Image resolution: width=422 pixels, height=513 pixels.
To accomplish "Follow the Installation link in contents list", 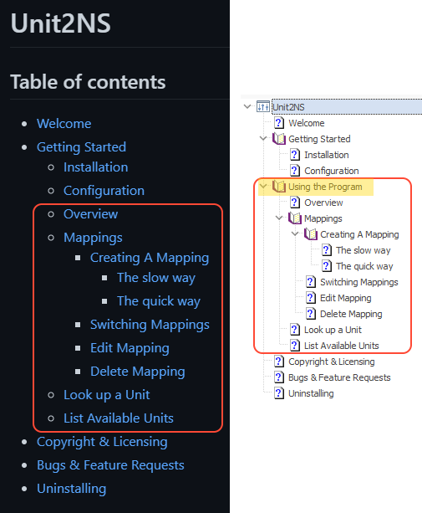I will pos(96,167).
